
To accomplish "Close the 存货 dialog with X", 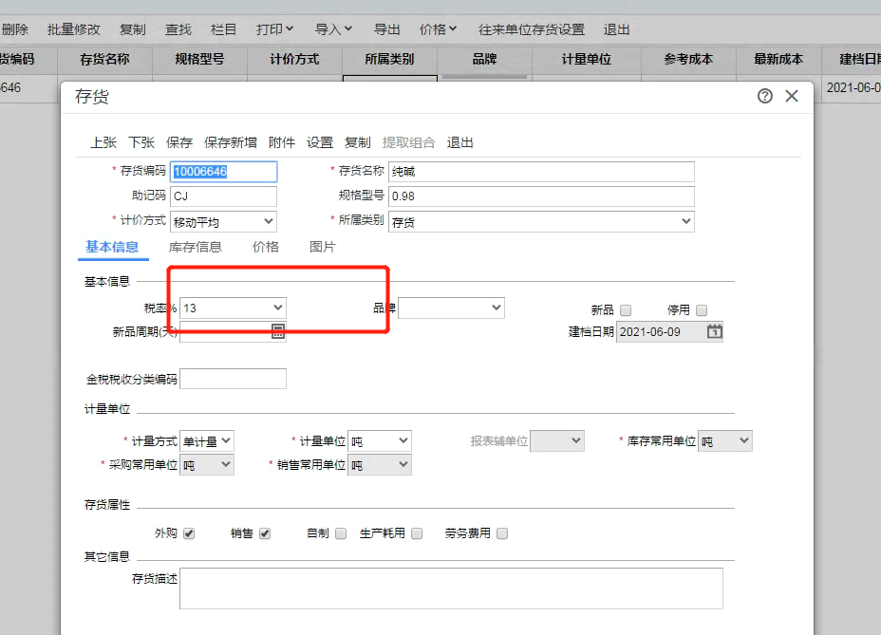I will [792, 96].
